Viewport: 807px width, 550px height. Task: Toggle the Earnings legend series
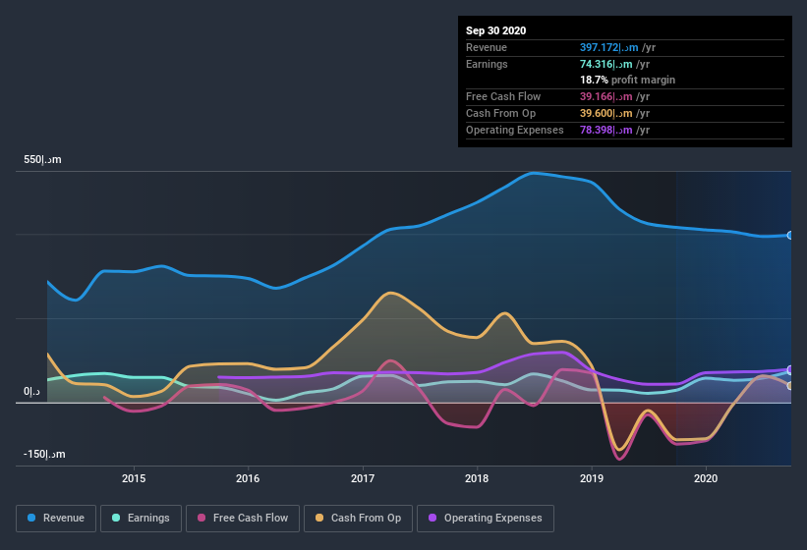pos(141,519)
